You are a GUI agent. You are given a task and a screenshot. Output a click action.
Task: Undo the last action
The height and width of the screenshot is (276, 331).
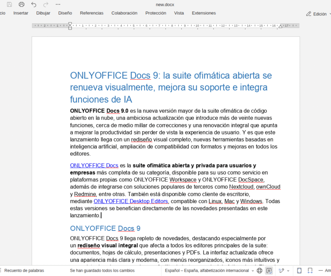tap(34, 4)
